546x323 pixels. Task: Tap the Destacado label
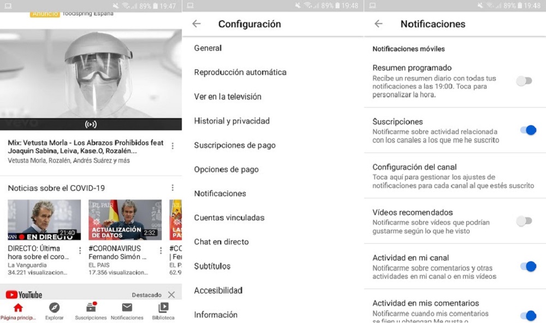(146, 295)
